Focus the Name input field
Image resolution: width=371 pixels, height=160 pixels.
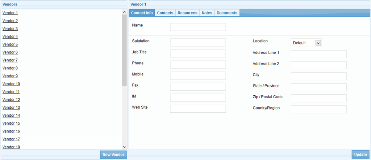[x=198, y=27]
